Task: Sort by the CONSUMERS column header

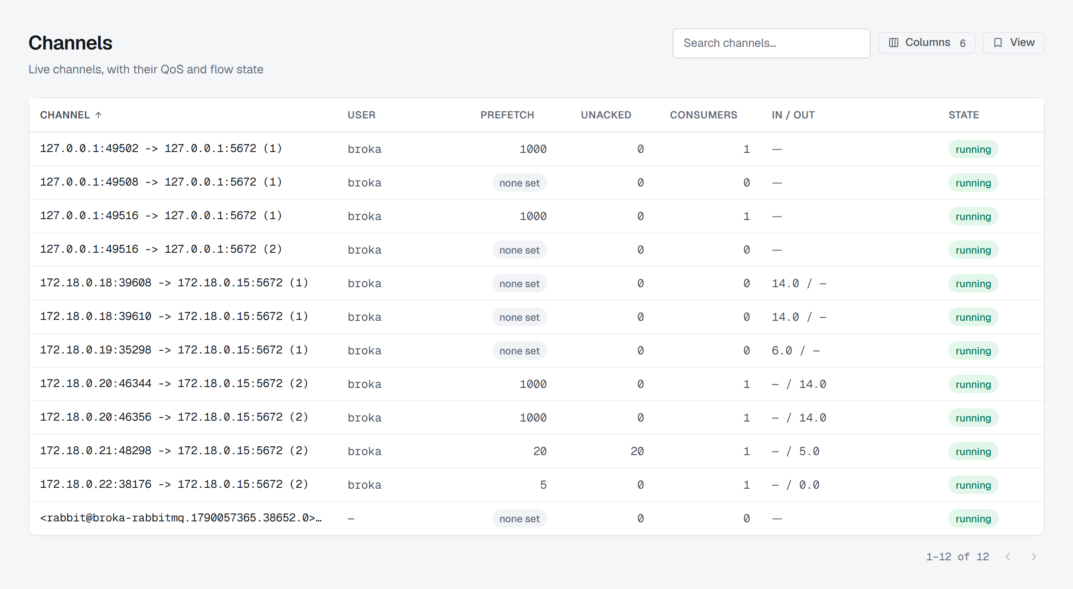Action: pos(704,115)
